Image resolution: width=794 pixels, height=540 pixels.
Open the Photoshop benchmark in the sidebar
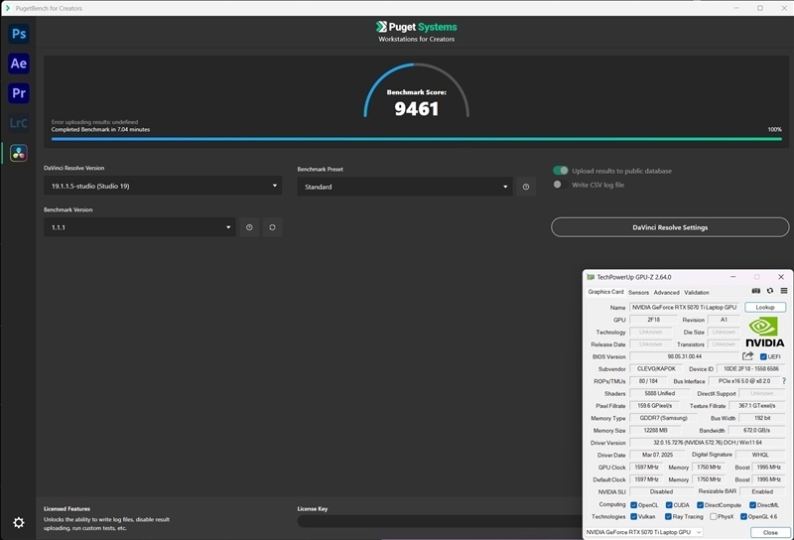[19, 34]
